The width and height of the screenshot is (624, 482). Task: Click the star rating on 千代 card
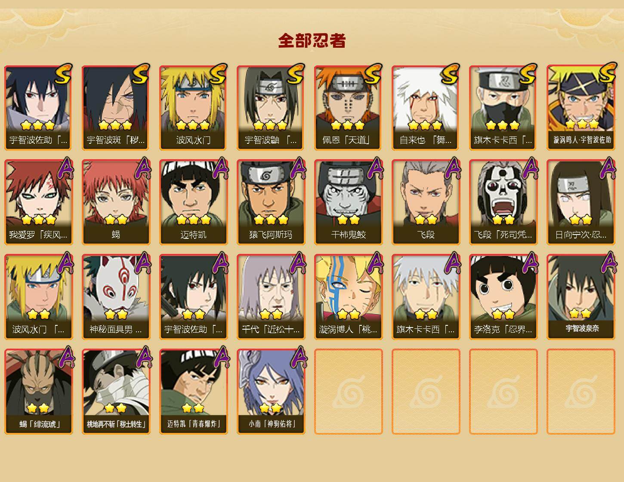click(271, 314)
